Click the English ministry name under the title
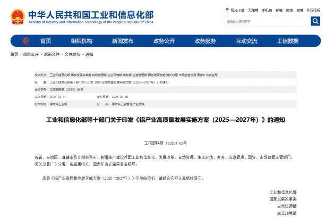Viewport: 326px width, 218px height. click(91, 22)
